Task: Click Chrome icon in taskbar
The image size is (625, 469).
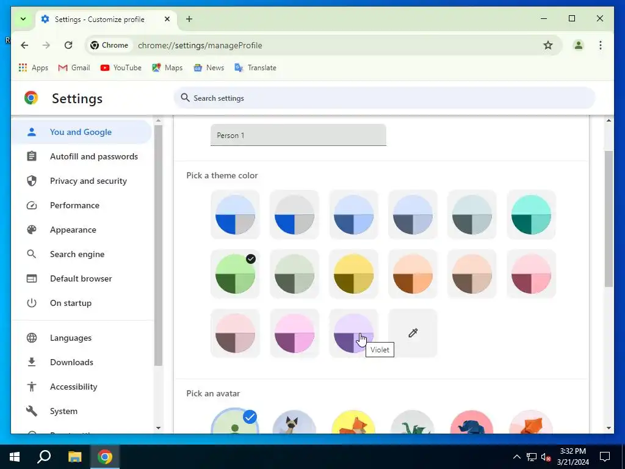Action: coord(105,457)
